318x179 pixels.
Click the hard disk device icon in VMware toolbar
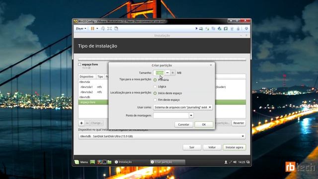(x=201, y=29)
